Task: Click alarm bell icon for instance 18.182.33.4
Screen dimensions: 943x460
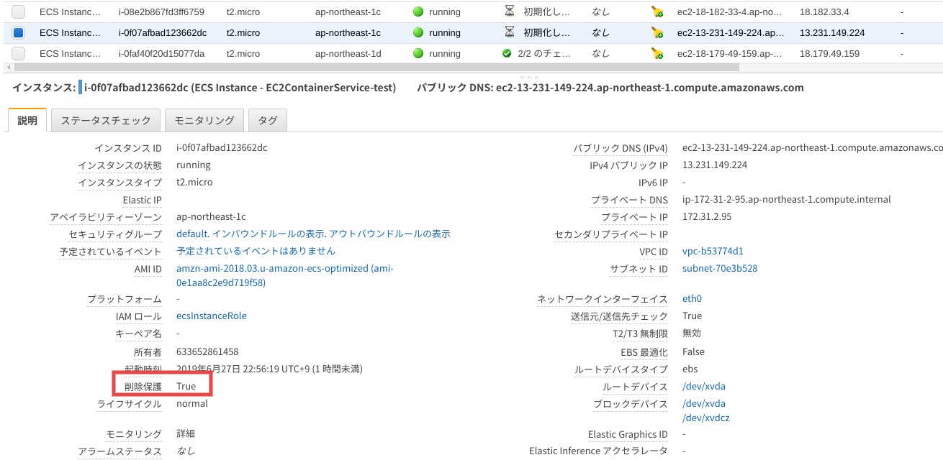Action: tap(657, 12)
